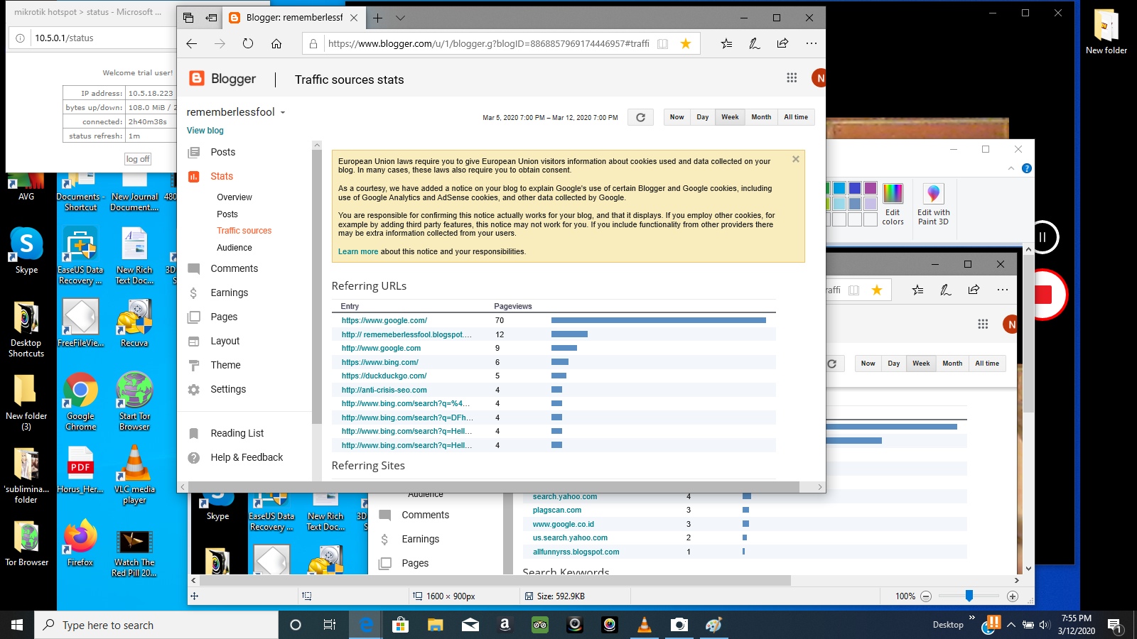Open Comments in the sidebar
Viewport: 1137px width, 639px height.
coord(234,268)
